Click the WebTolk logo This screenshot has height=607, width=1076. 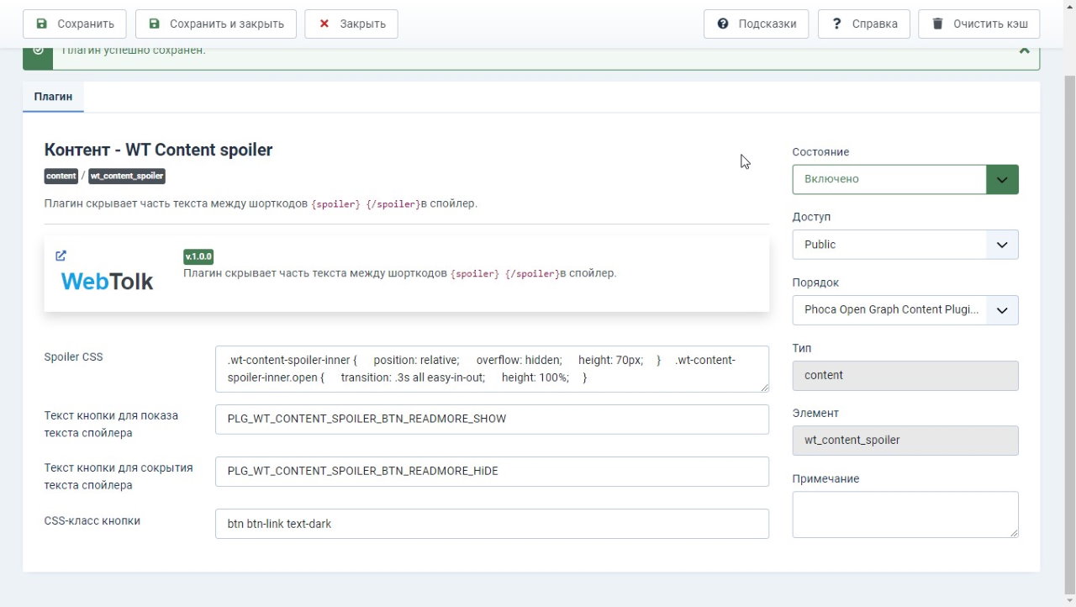[x=107, y=281]
